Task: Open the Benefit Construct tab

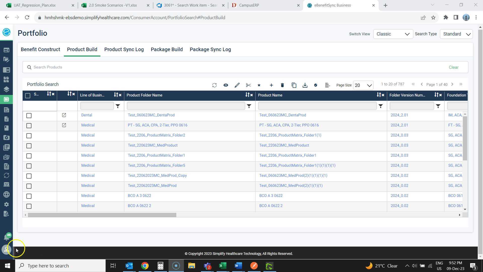Action: (x=40, y=49)
